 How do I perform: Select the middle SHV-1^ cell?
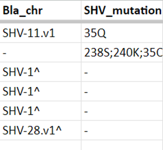(41, 91)
